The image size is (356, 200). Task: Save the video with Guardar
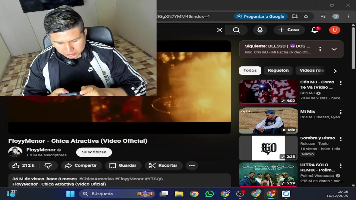coord(123,166)
